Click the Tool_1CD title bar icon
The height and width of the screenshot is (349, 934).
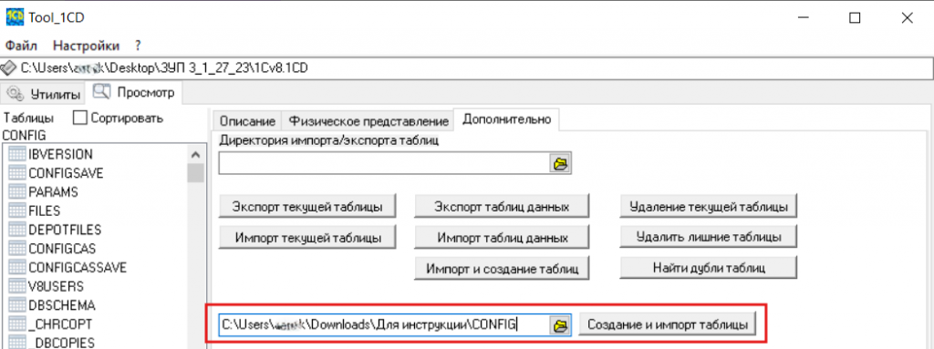[15, 17]
